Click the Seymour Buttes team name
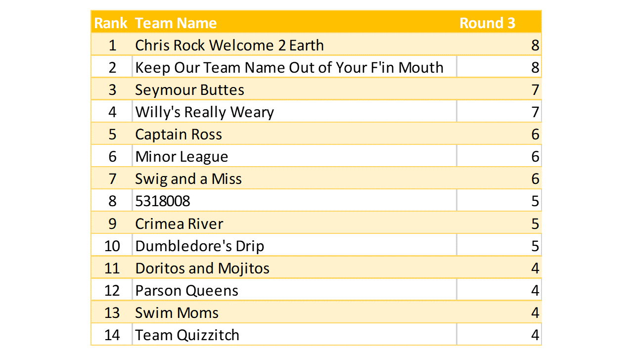Viewport: 633px width, 356px height. tap(190, 90)
